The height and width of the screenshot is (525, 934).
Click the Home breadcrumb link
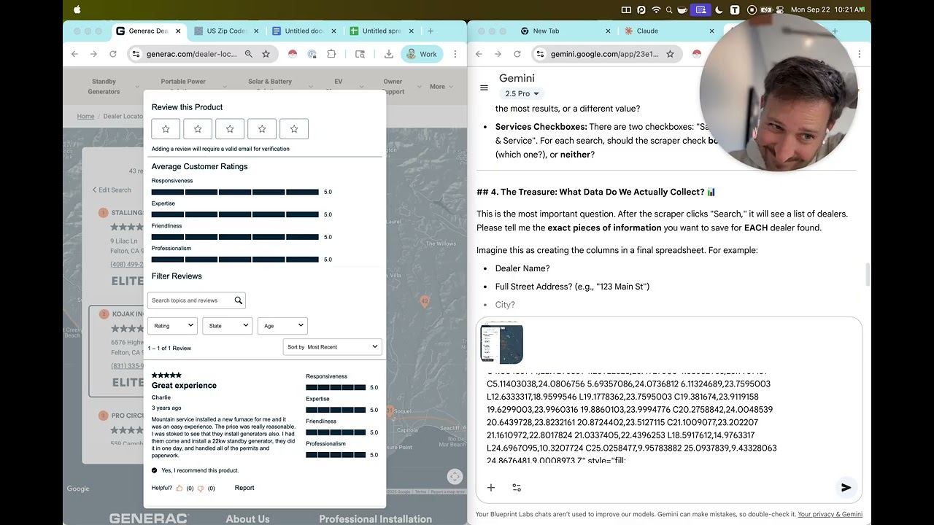86,116
